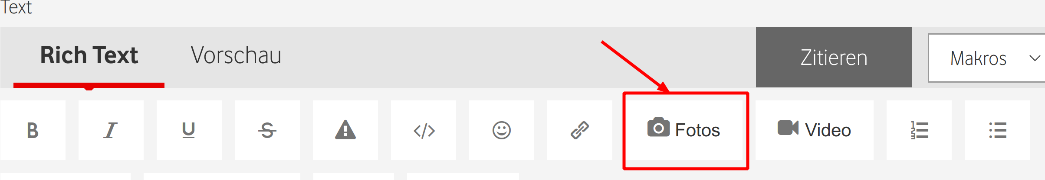
Task: Toggle bold formatting with the B icon
Action: 33,130
